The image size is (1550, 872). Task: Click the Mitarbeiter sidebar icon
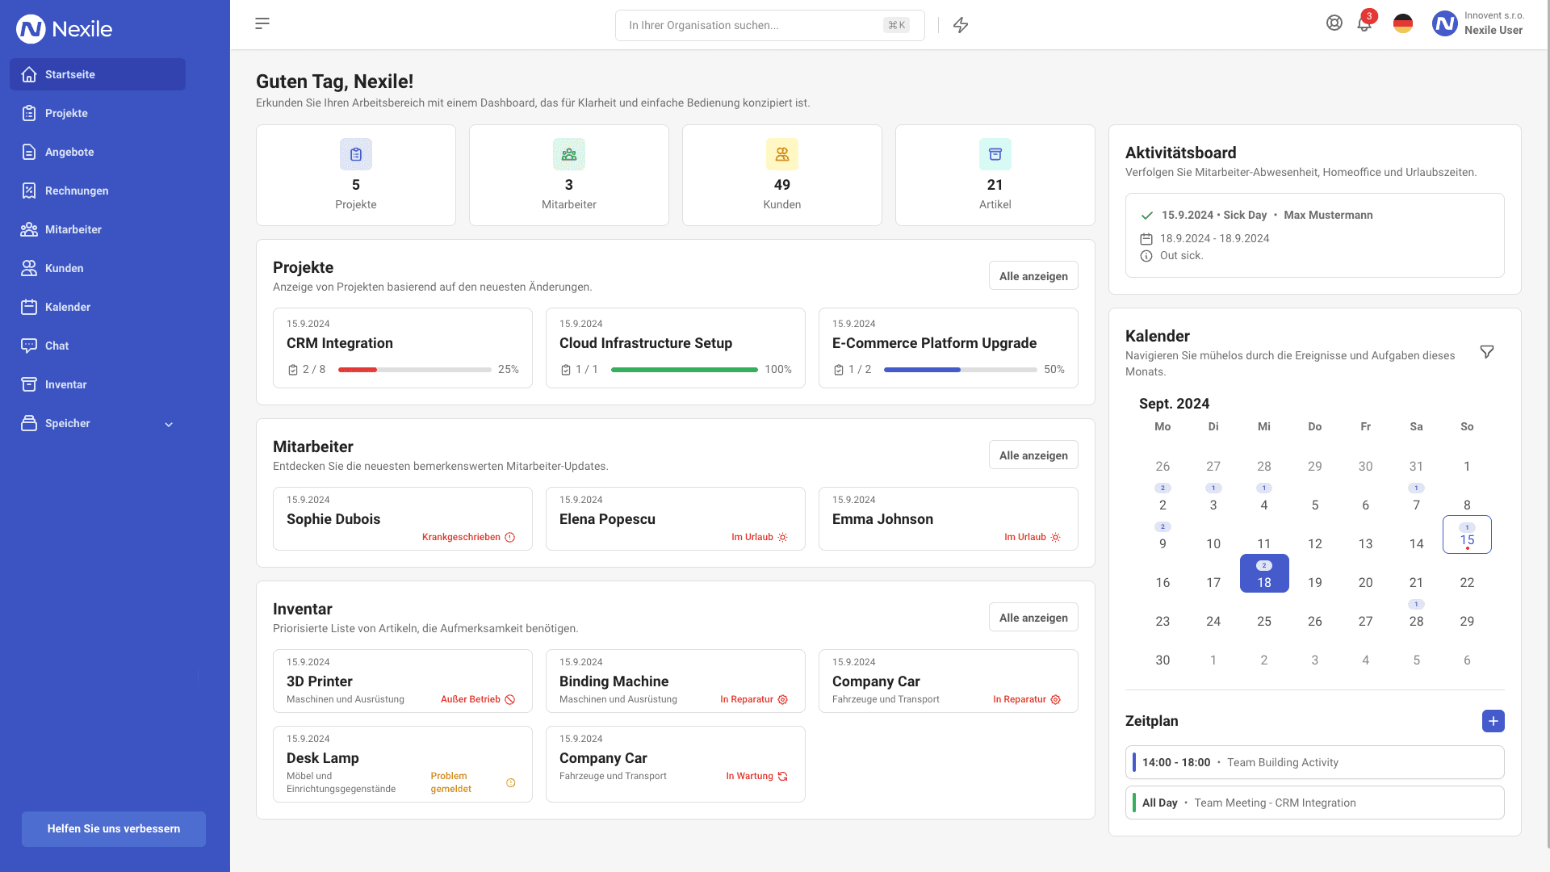29,229
